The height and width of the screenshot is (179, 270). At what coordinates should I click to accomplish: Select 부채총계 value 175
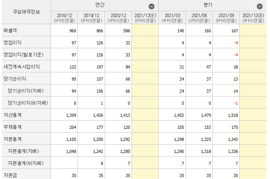click(x=235, y=127)
